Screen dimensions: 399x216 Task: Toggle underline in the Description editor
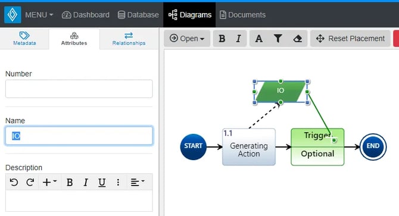pos(102,182)
